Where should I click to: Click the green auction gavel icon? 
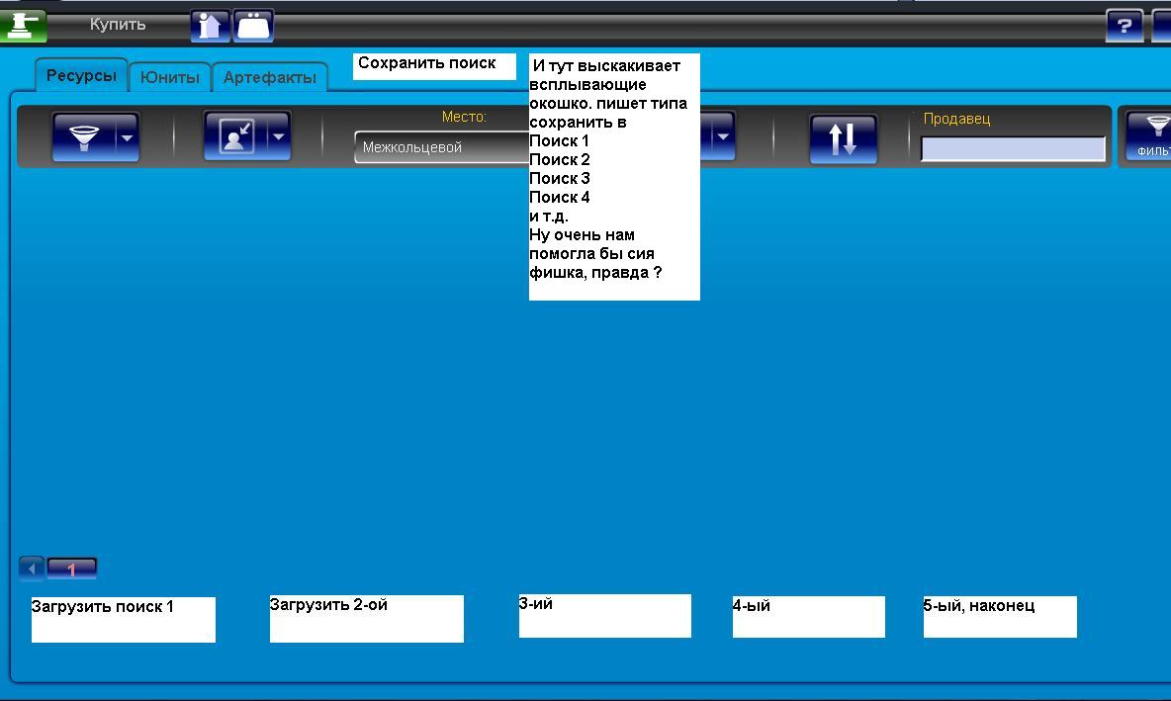point(23,25)
